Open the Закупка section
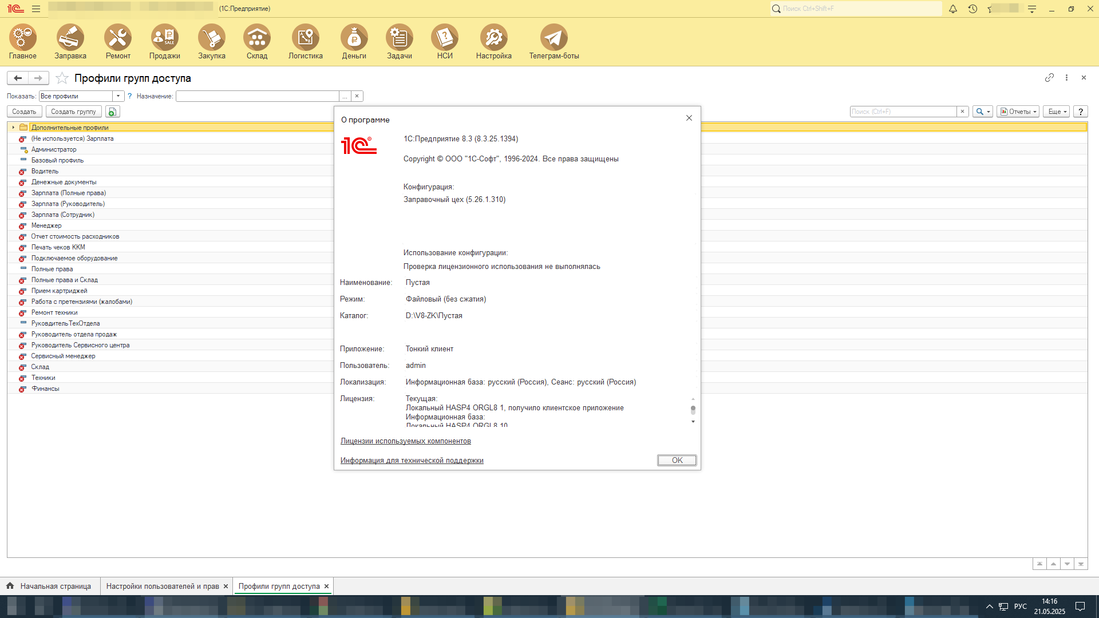1099x618 pixels. [x=212, y=42]
